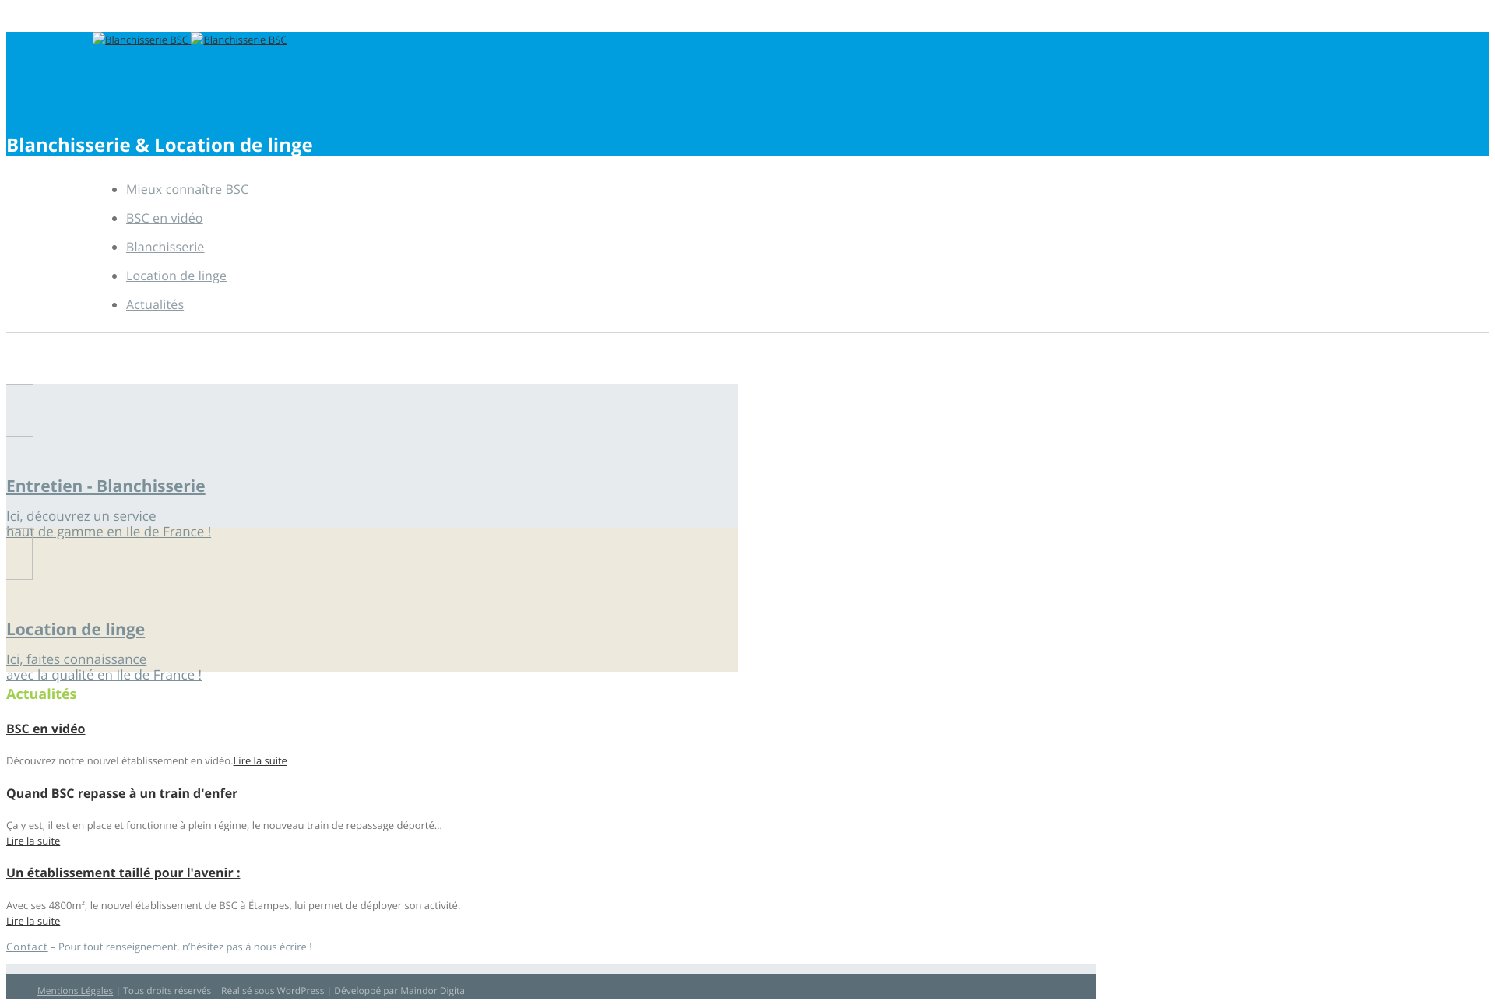The image size is (1495, 1008).
Task: Click 'Découvrez notre nouvel établissement en vidéo.' text
Action: point(119,760)
